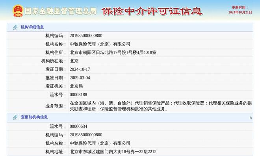Screen dimensions: 260x156
Task: Click the 国家金融监督管理总局 header title
Action: tap(61, 11)
